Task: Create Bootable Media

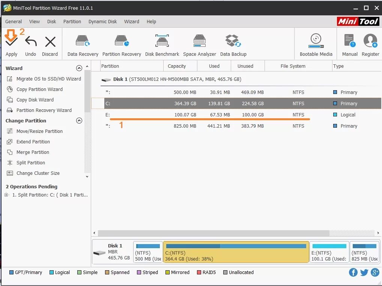Action: pos(316,45)
